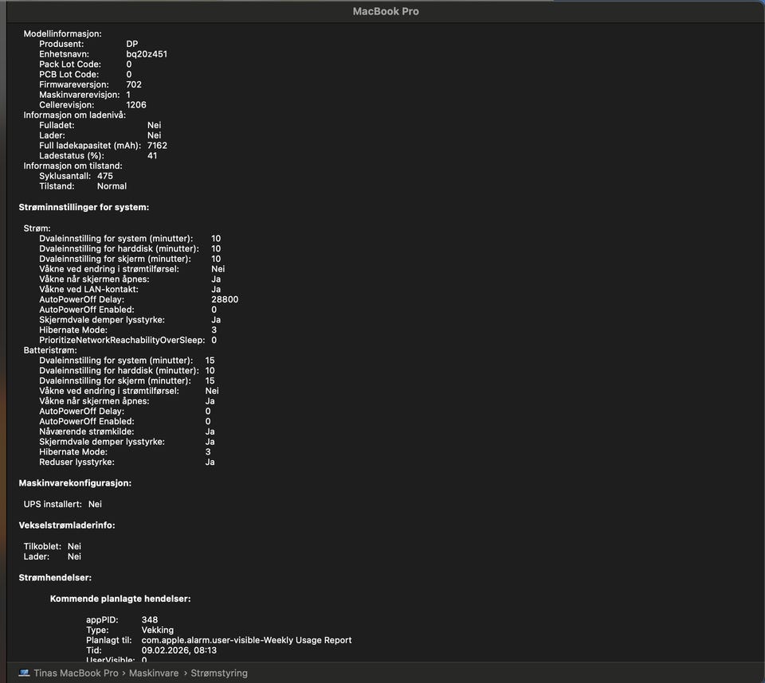
Task: Click Våkne ved LAN-kontakt label
Action: click(88, 289)
